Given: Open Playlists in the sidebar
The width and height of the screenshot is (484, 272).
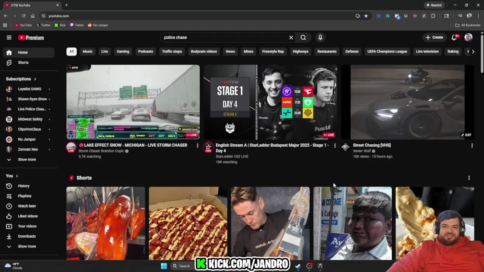Looking at the screenshot, I should click(x=29, y=196).
